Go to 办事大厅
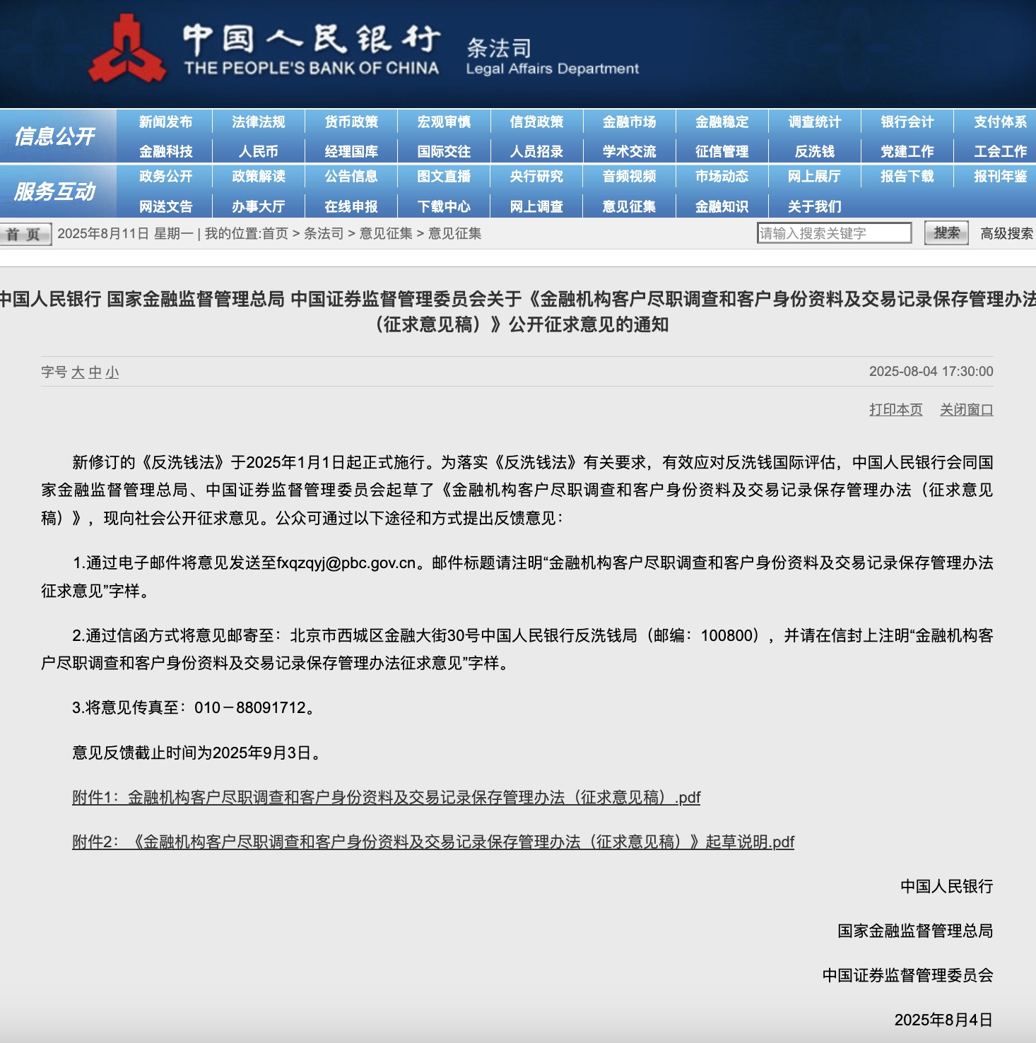 259,206
